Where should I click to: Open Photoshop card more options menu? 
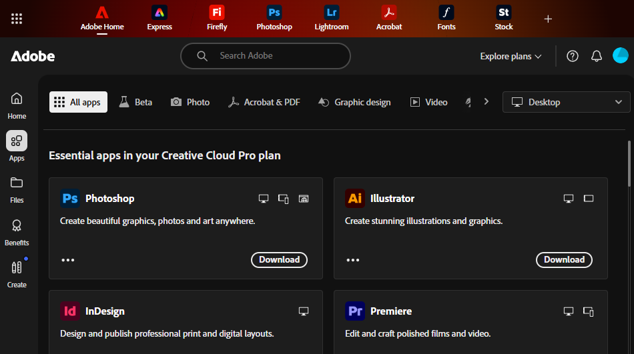[68, 260]
